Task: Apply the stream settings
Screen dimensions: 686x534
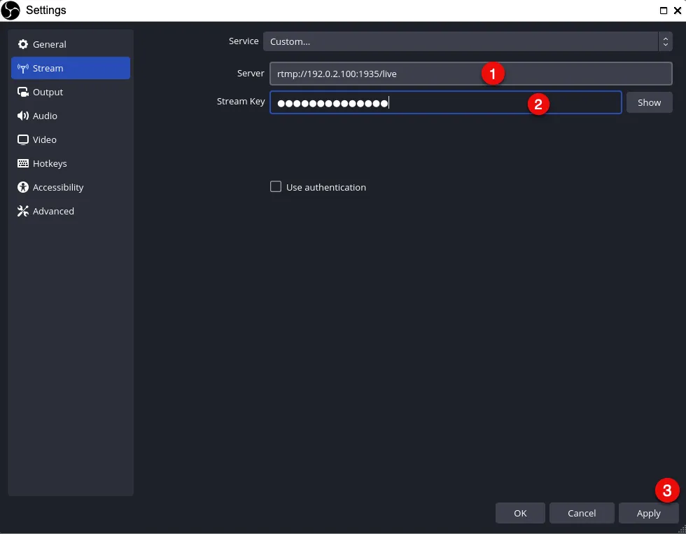Action: click(648, 513)
